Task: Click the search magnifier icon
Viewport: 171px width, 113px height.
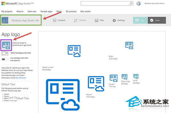Action: 131,3
